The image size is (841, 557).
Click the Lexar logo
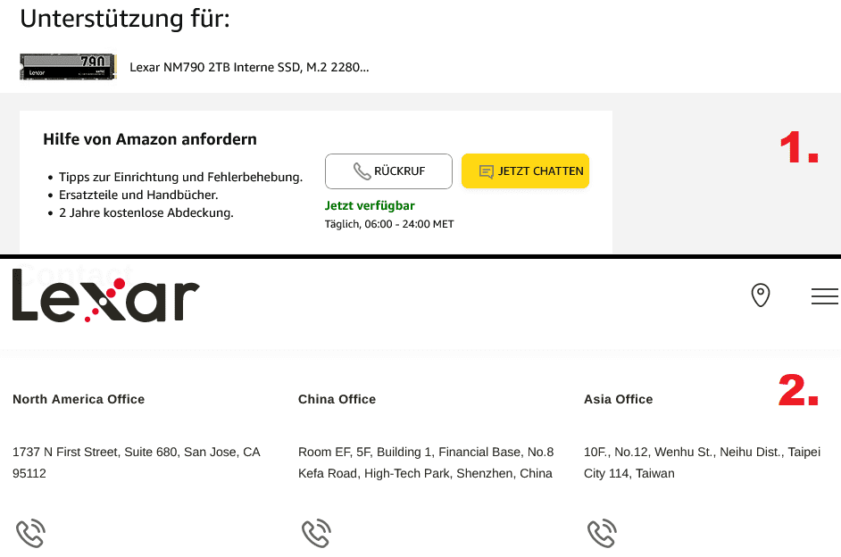105,295
